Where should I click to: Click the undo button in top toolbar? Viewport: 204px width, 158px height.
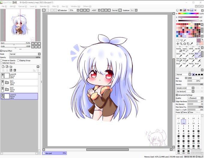point(44,10)
